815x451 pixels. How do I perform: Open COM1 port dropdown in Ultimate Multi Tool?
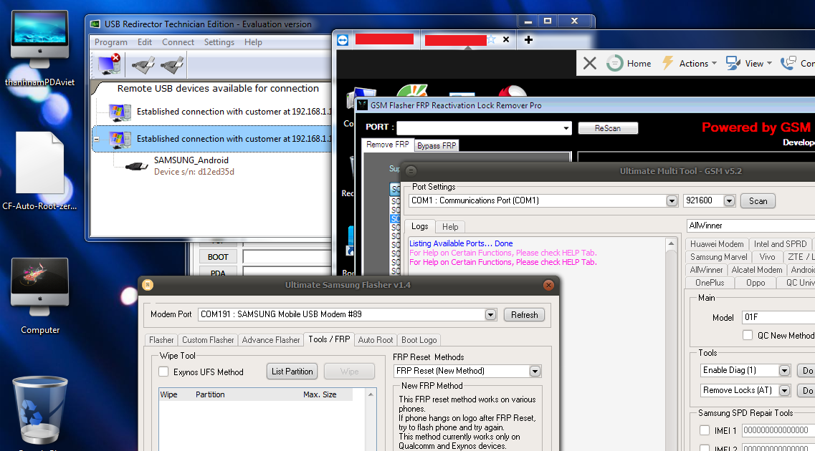(672, 201)
